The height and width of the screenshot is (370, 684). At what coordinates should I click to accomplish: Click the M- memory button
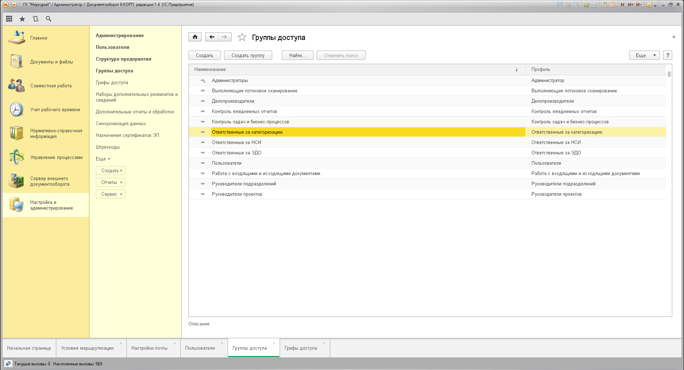639,5
